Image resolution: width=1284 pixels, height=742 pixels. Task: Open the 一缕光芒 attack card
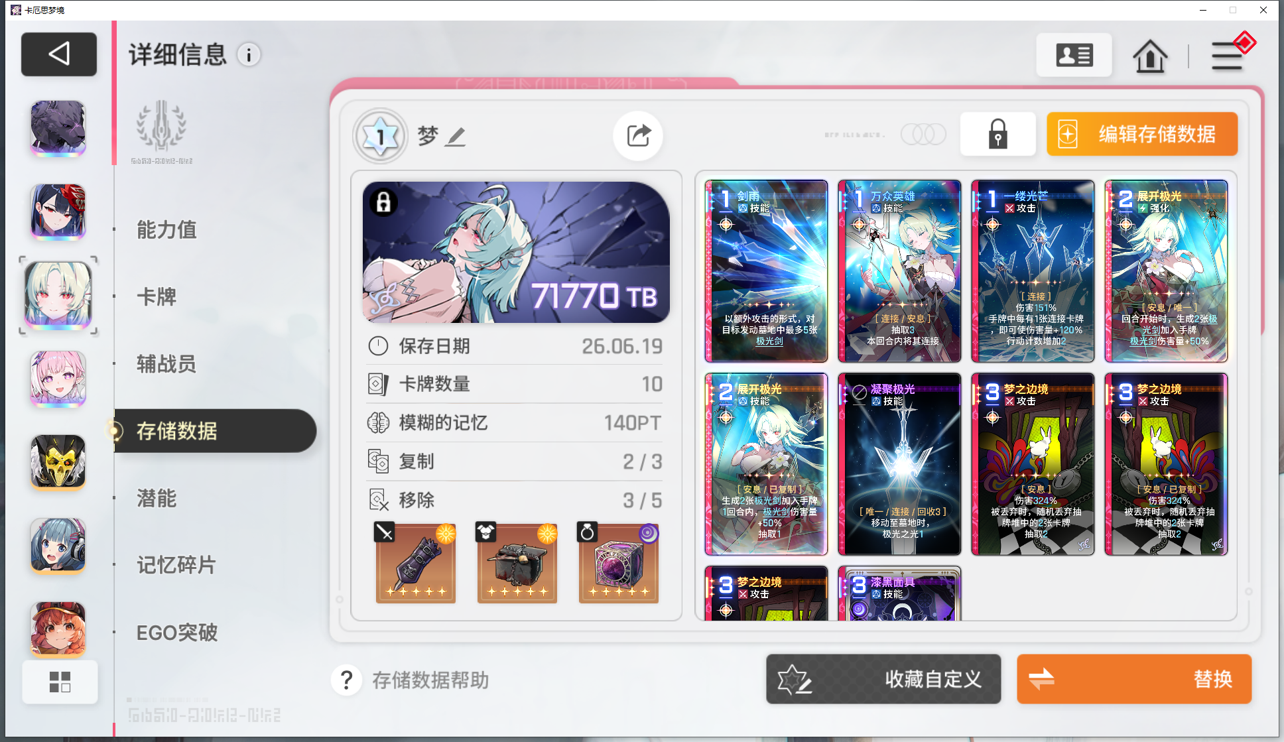tap(1033, 271)
